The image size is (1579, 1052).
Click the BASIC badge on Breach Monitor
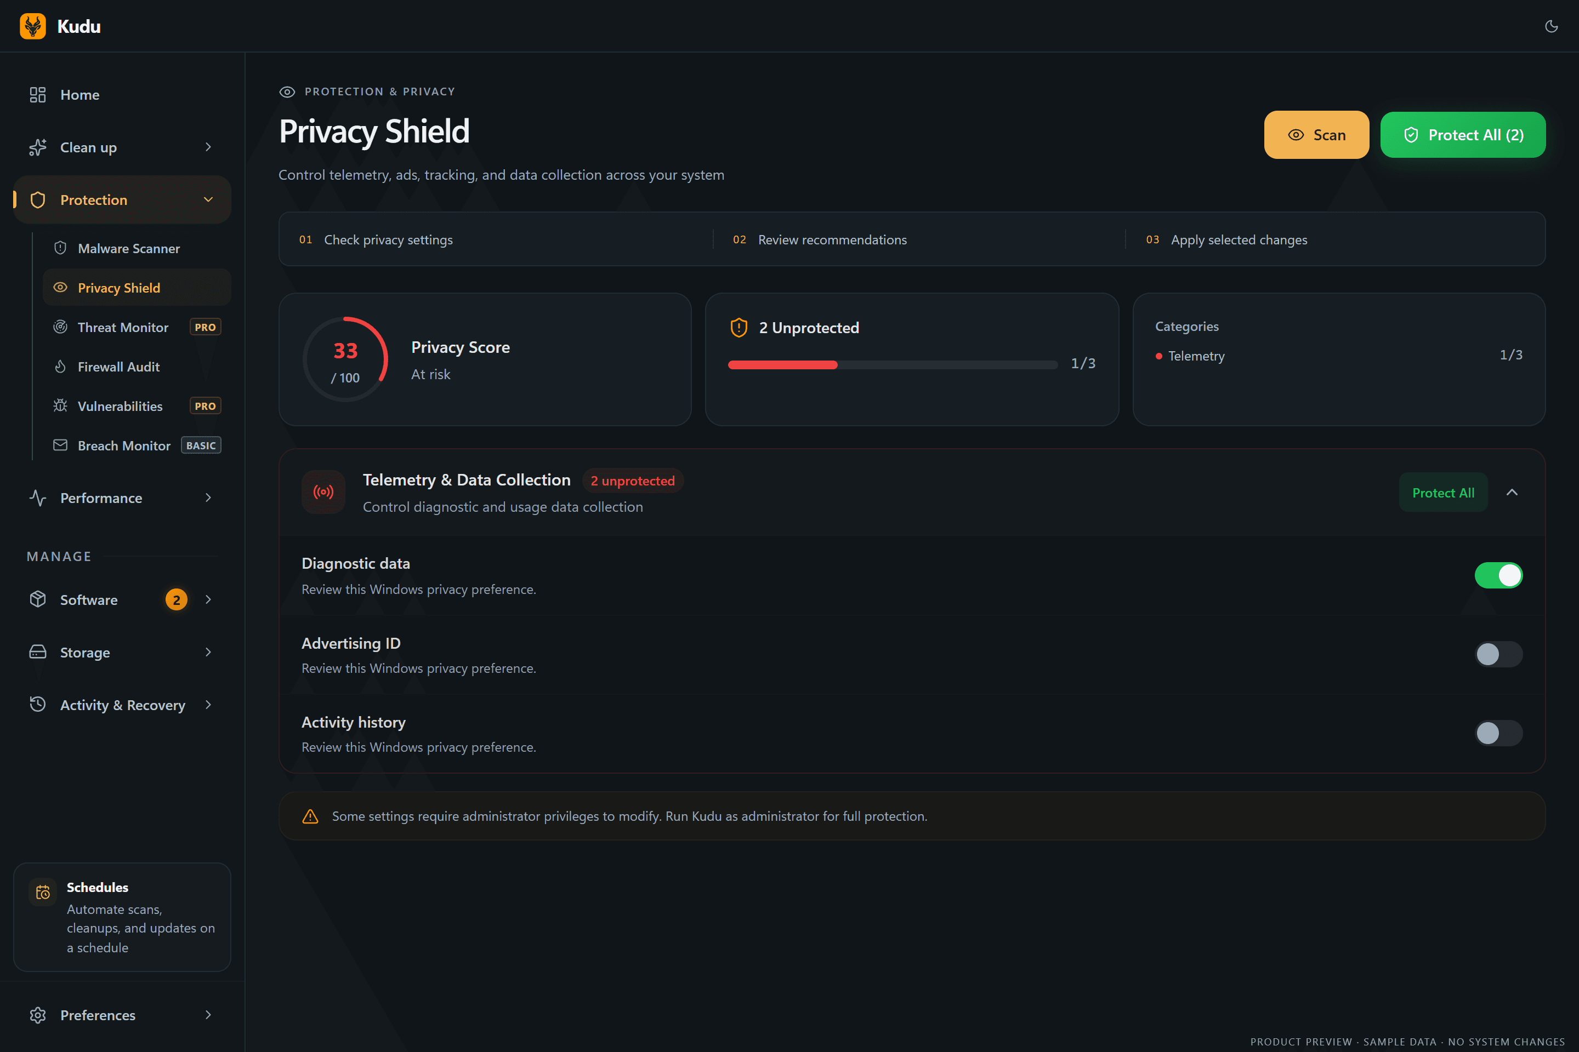point(201,445)
